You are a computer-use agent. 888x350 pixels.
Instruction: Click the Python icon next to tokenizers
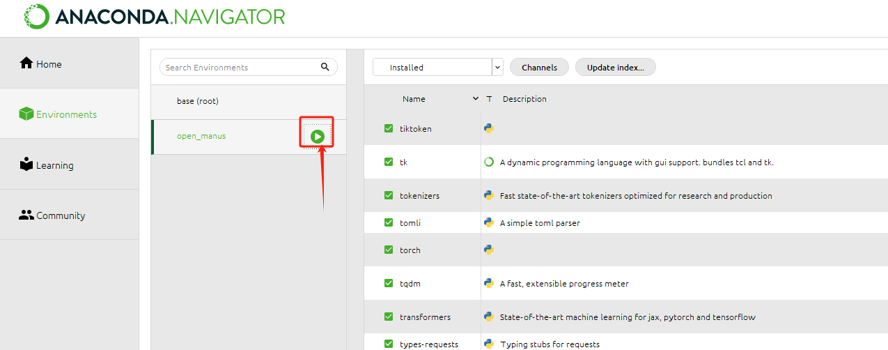(x=489, y=195)
